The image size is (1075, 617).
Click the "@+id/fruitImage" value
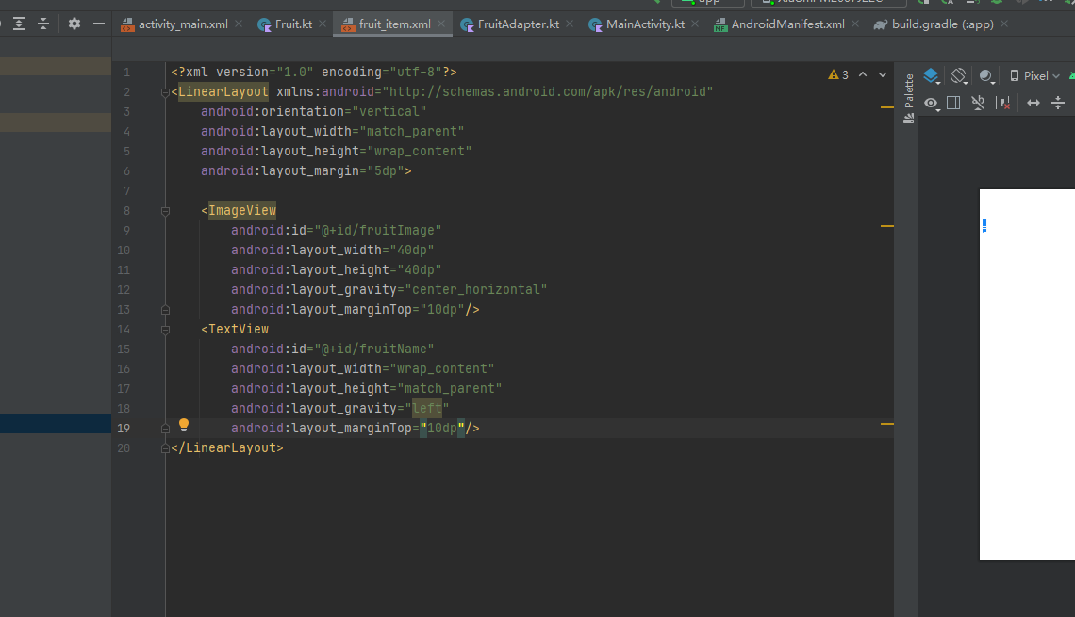point(378,230)
